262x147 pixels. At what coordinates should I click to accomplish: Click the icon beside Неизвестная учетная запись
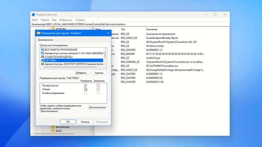(x=43, y=53)
